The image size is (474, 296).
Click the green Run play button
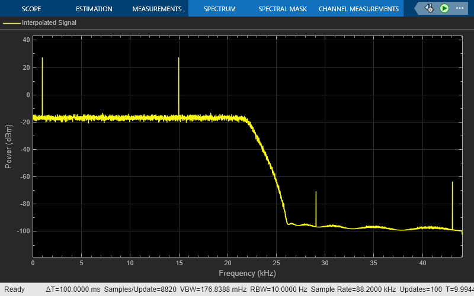[x=444, y=8]
